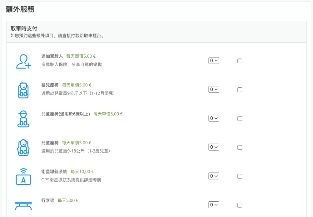Expand quantity dropdown for 衛星導航系統
313x217 pixels.
click(x=214, y=176)
